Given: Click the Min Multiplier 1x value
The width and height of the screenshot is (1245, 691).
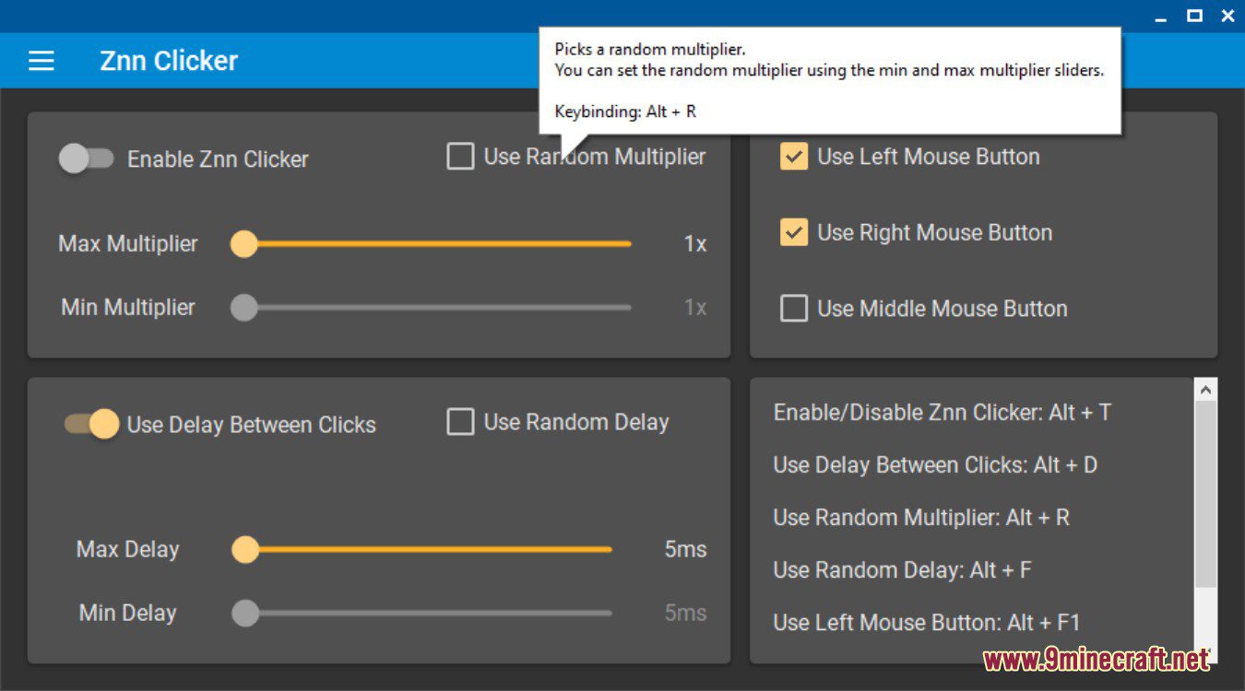Looking at the screenshot, I should [695, 307].
